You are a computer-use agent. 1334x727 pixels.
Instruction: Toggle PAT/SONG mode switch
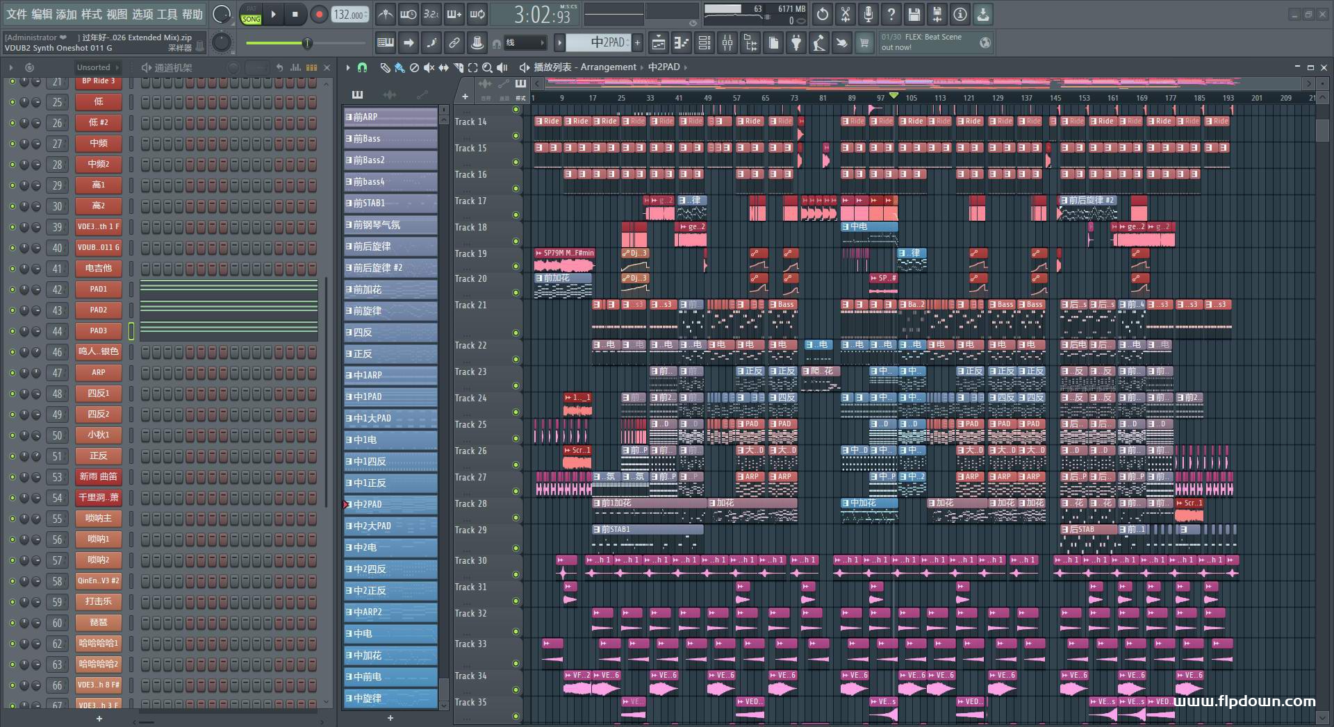(x=251, y=15)
